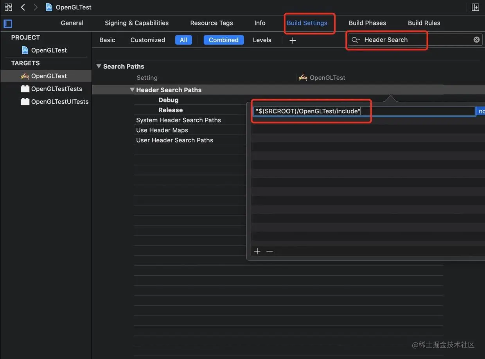Switch to the Info tab

260,23
